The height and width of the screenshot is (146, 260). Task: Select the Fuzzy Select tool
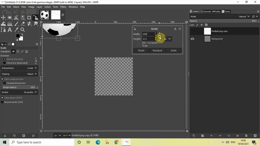point(23,17)
